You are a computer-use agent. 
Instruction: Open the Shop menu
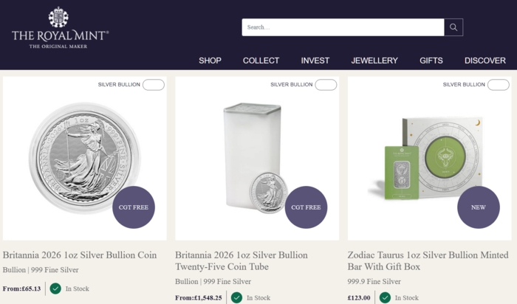click(210, 61)
